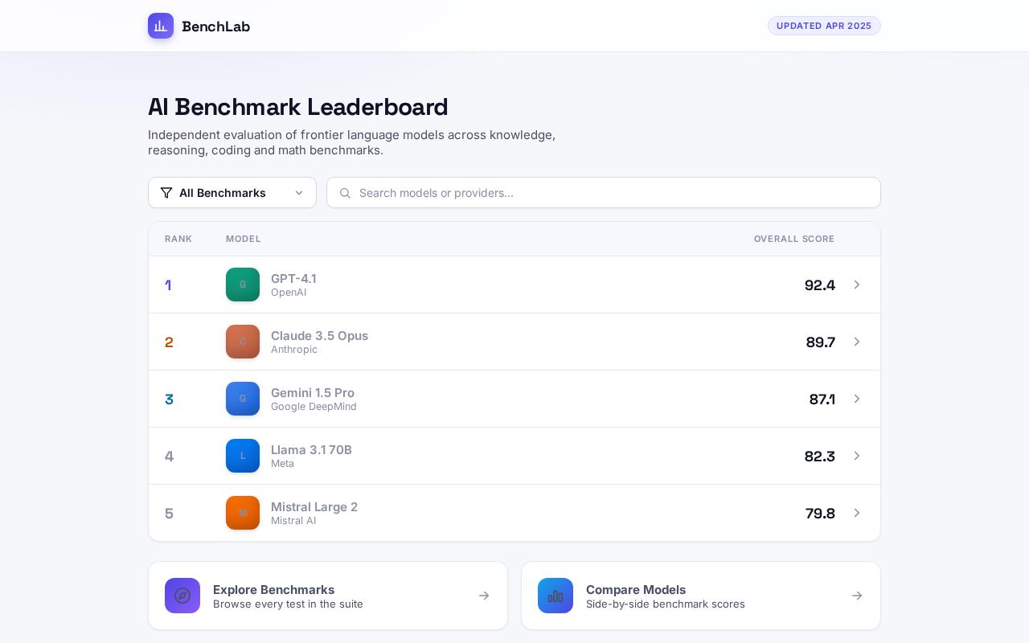This screenshot has width=1029, height=643.
Task: Click the 89.7 overall score
Action: (x=821, y=342)
